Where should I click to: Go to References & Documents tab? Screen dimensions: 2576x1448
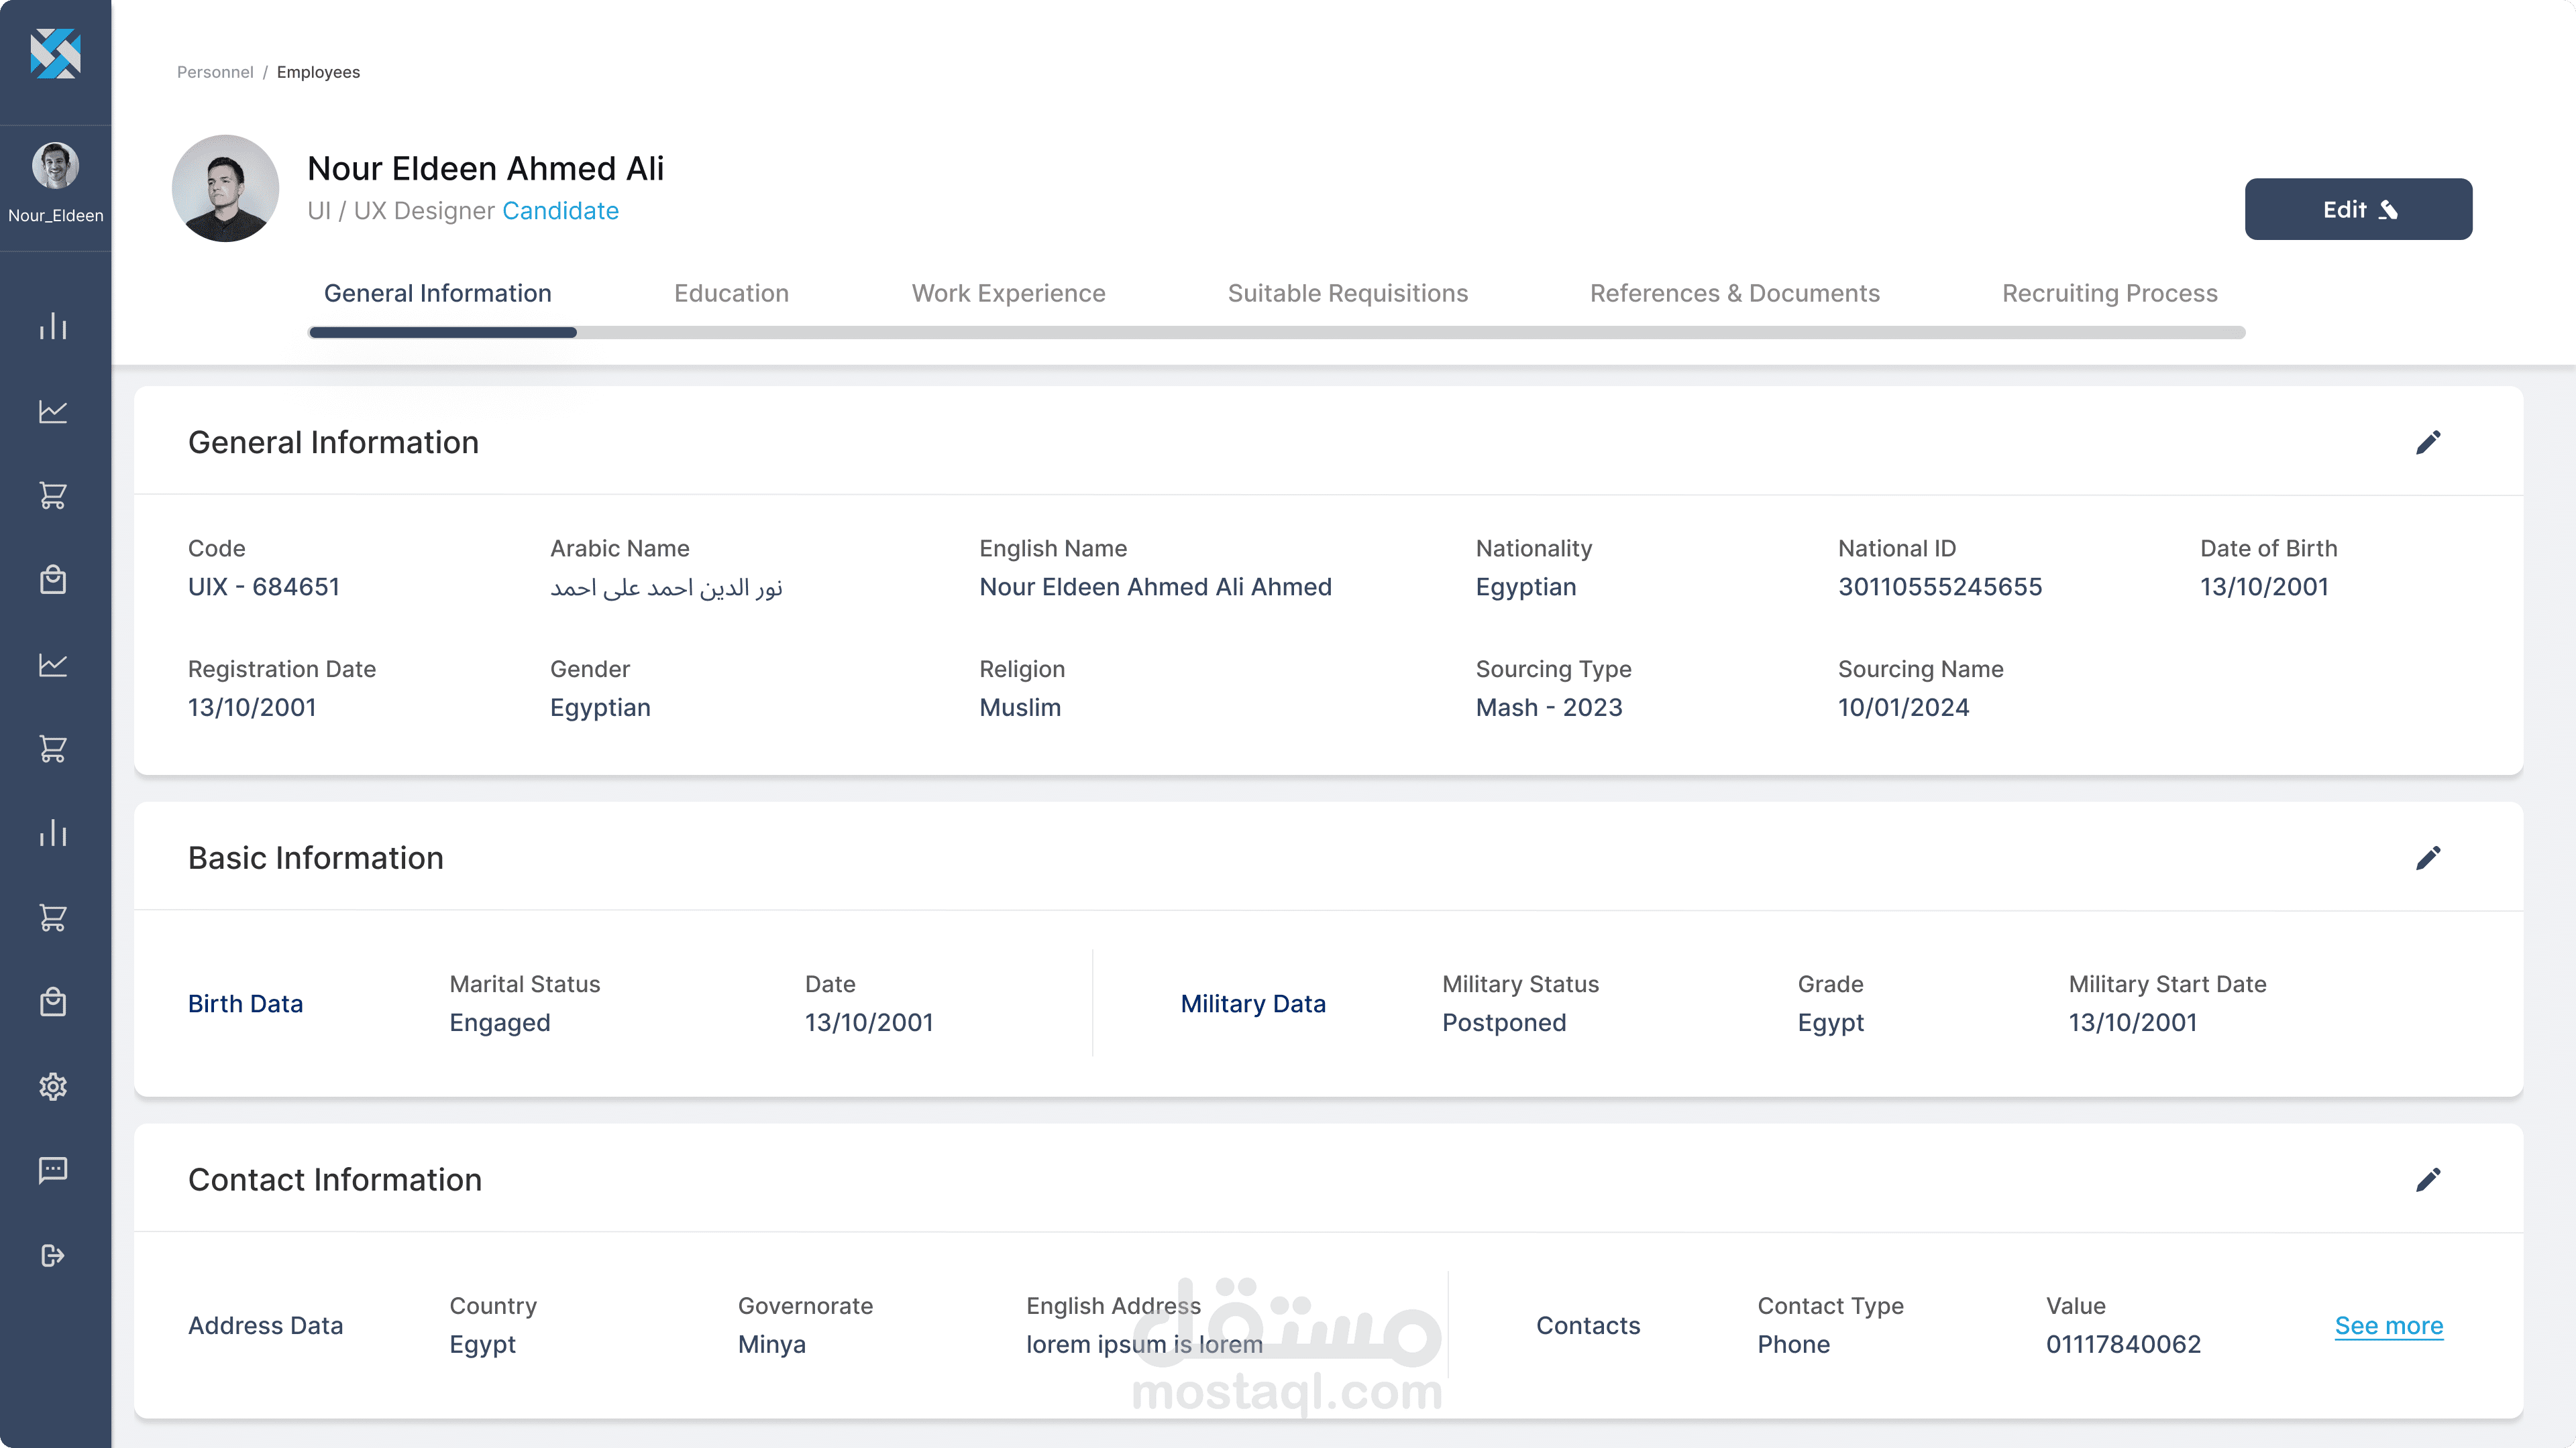pyautogui.click(x=1734, y=293)
